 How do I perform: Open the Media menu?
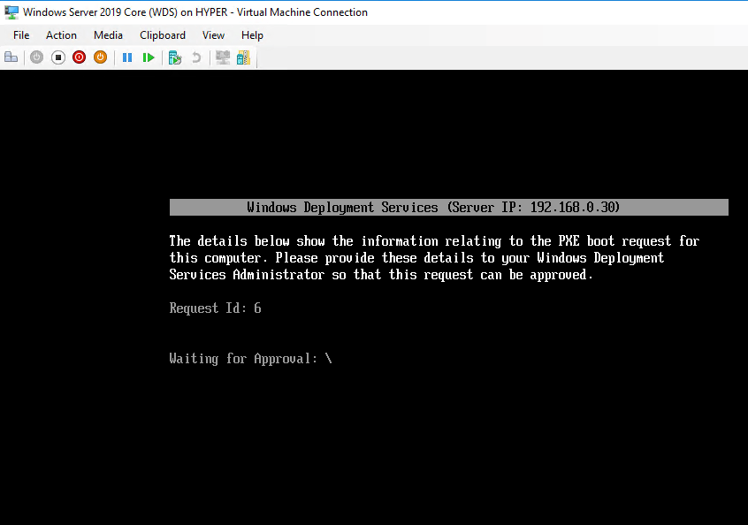(108, 35)
